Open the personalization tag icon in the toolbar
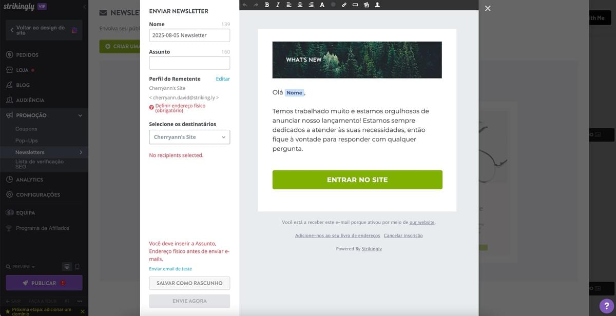 pyautogui.click(x=377, y=5)
